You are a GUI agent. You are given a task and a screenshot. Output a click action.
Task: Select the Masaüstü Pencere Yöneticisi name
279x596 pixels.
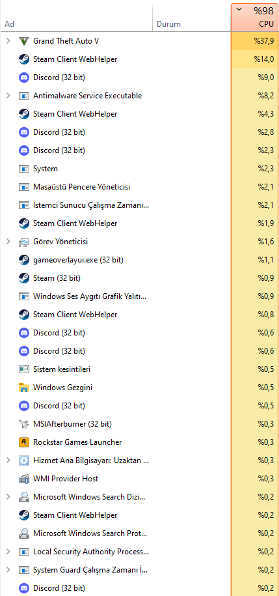pos(81,187)
